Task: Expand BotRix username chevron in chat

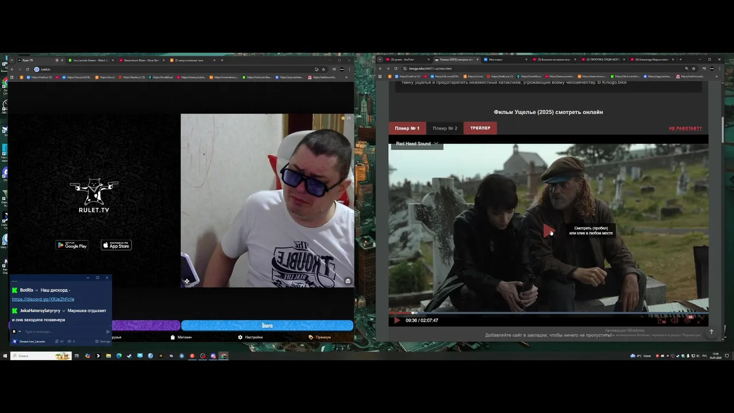Action: tap(37, 290)
